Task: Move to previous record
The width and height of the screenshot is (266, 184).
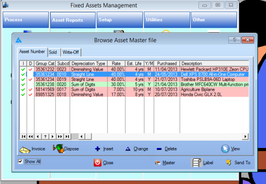Action: (38, 137)
